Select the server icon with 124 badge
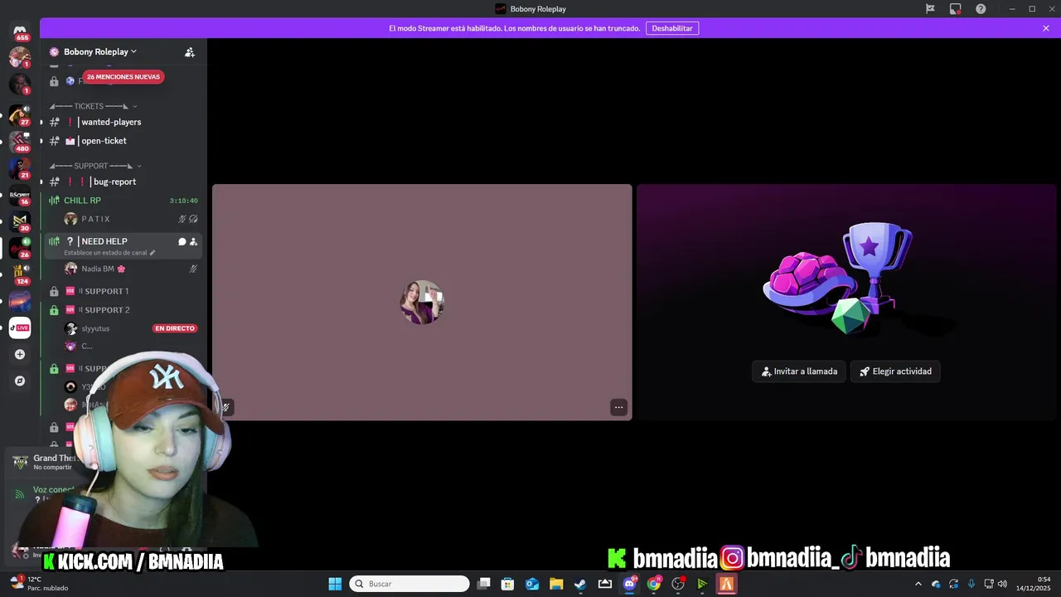This screenshot has height=597, width=1061. (x=20, y=274)
